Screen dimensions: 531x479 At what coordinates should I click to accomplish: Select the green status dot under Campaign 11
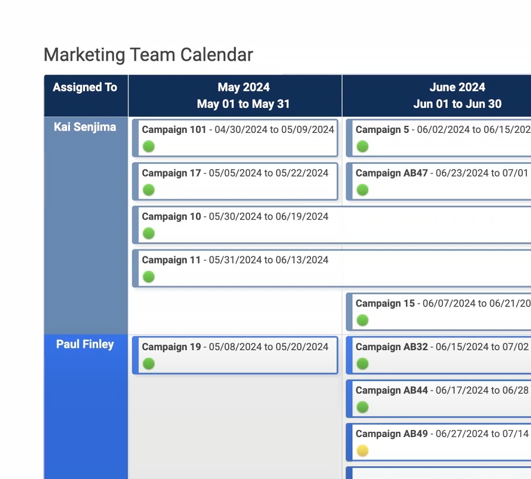[149, 277]
